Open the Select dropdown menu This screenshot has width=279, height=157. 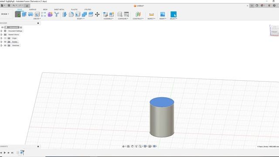tap(174, 19)
